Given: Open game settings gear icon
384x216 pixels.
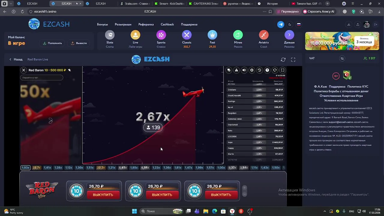Looking at the screenshot, I should tap(252, 70).
